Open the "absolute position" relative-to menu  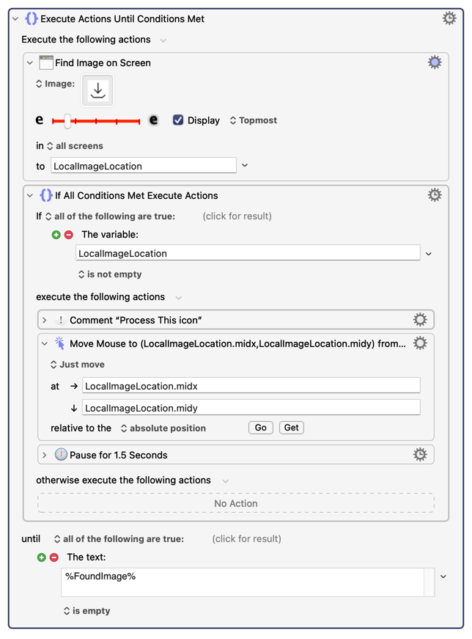[x=163, y=428]
